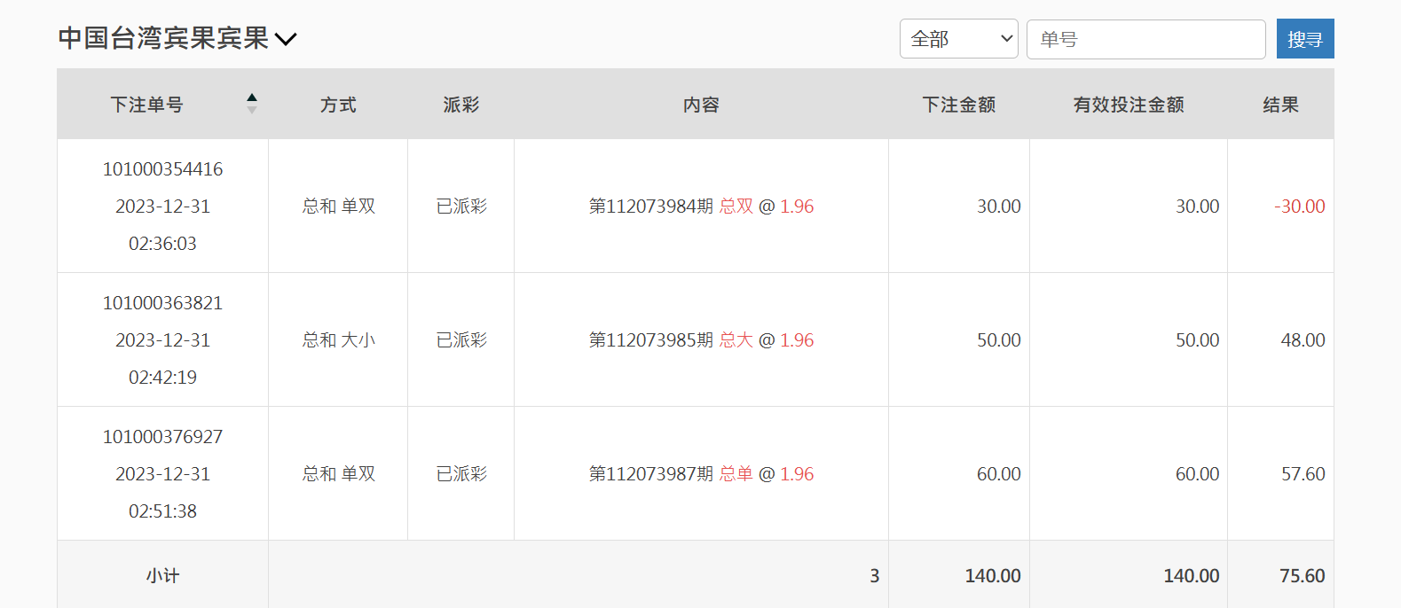Click the 下注单号 column header
This screenshot has width=1401, height=608.
(x=146, y=105)
